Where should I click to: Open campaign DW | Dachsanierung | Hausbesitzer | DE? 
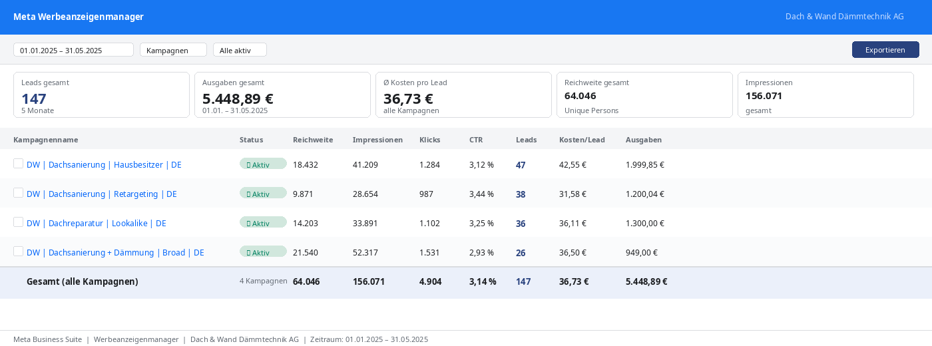[104, 165]
